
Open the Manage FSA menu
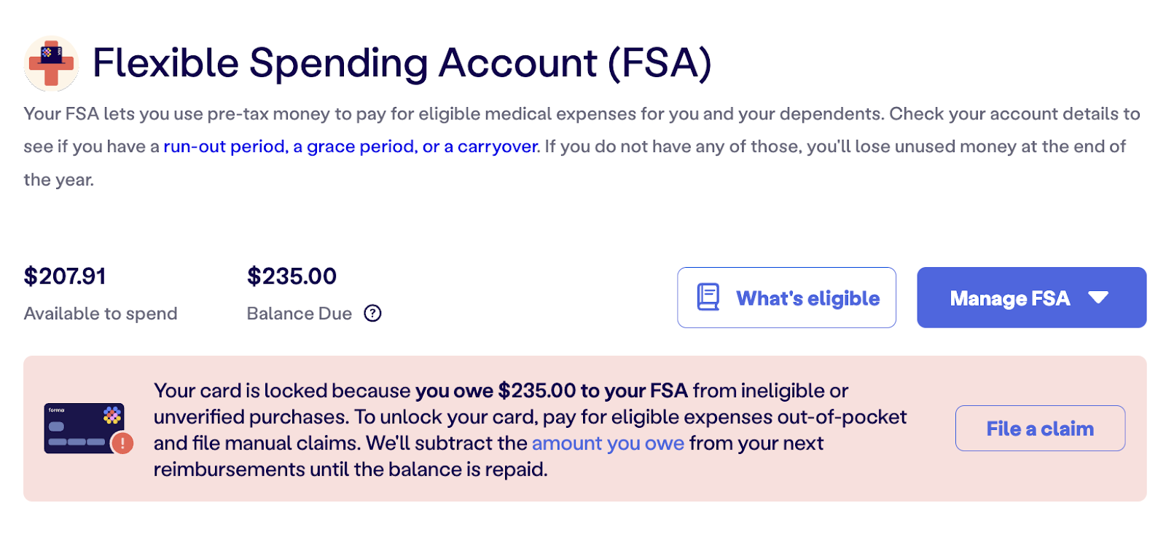tap(1009, 298)
